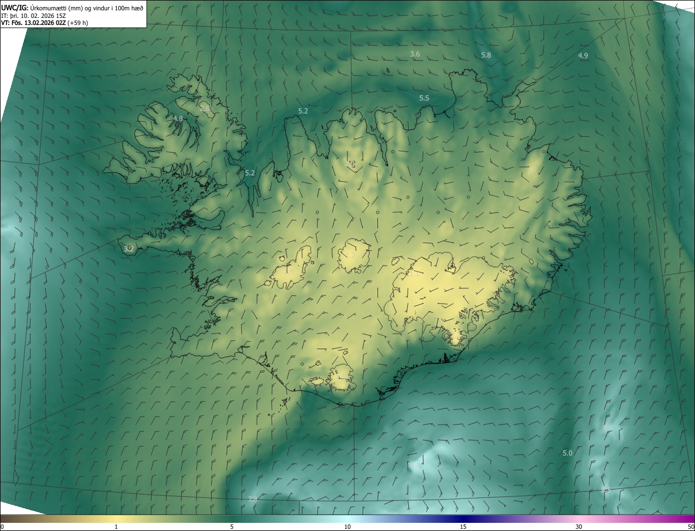Select the 5 mm tick on colorbar

[232, 527]
